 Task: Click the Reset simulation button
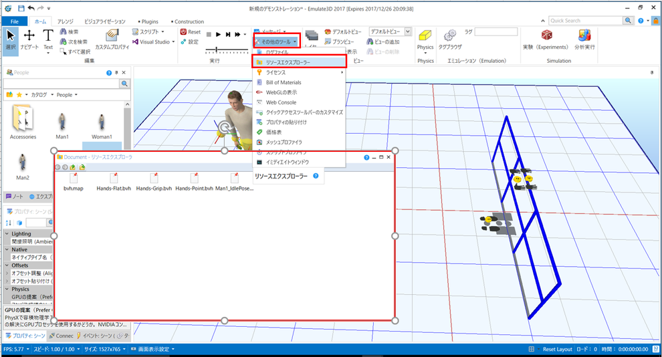click(x=191, y=31)
